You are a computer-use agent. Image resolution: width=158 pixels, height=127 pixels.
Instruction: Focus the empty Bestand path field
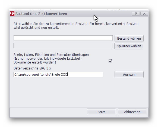point(63,38)
